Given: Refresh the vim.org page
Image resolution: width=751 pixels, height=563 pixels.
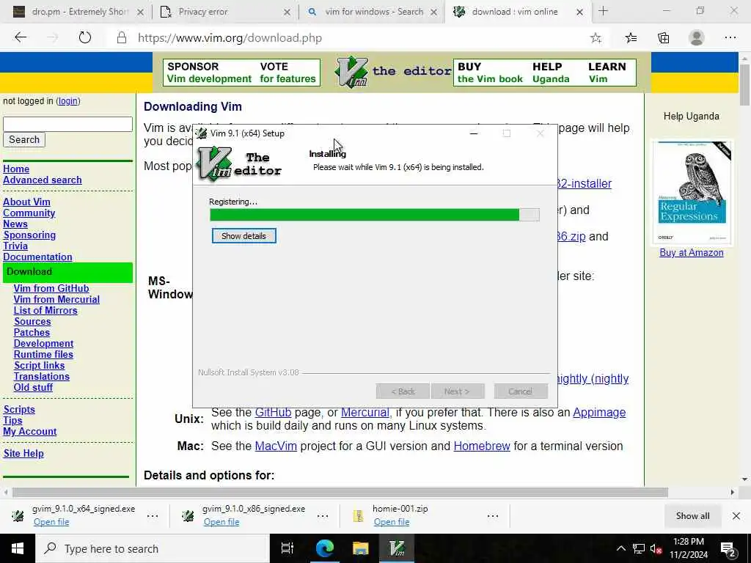Looking at the screenshot, I should 85,37.
